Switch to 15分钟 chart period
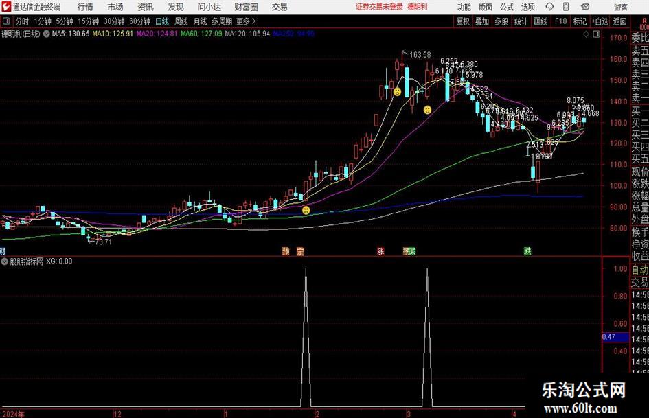The width and height of the screenshot is (649, 418). click(89, 21)
